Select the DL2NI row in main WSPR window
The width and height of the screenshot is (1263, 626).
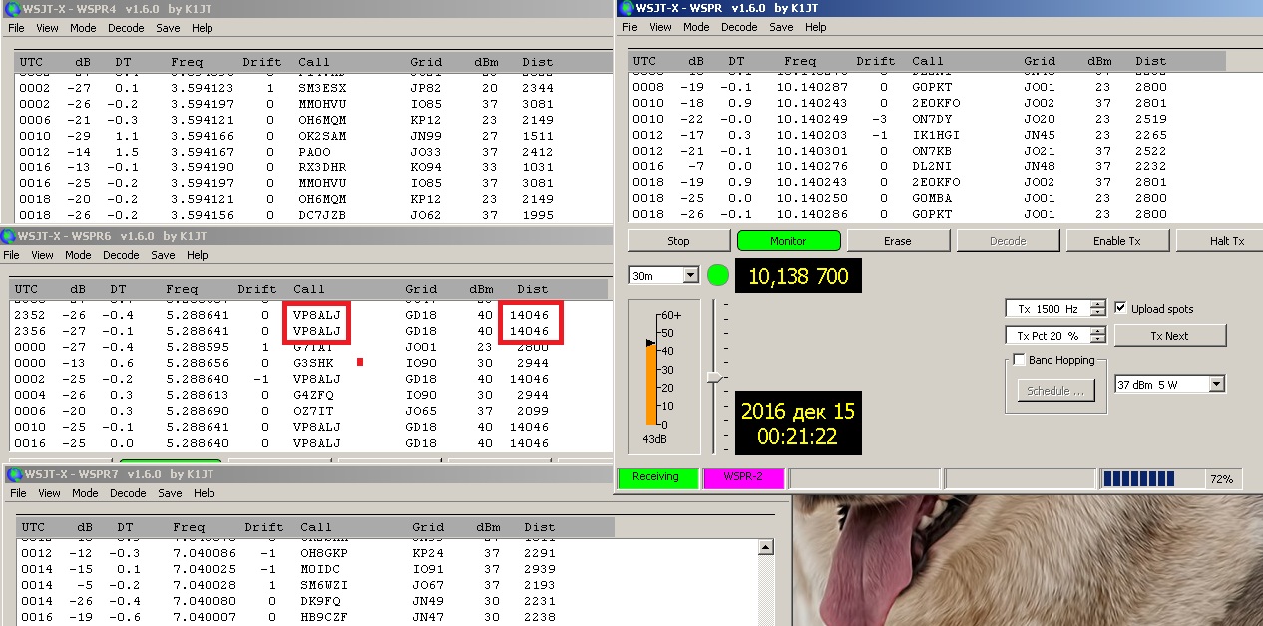[943, 166]
